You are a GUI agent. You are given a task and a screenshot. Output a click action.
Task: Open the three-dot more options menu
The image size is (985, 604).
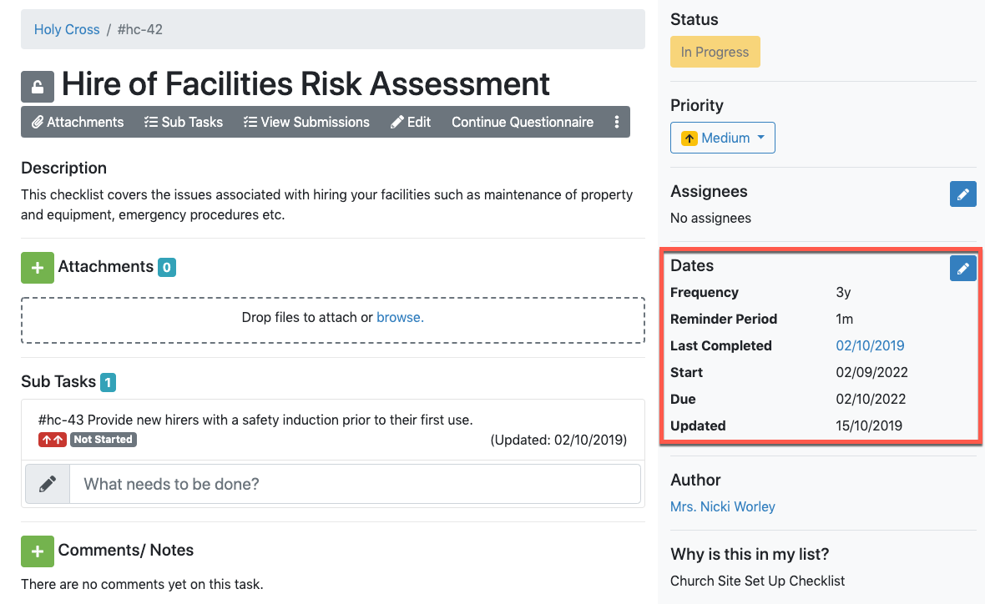pyautogui.click(x=617, y=122)
